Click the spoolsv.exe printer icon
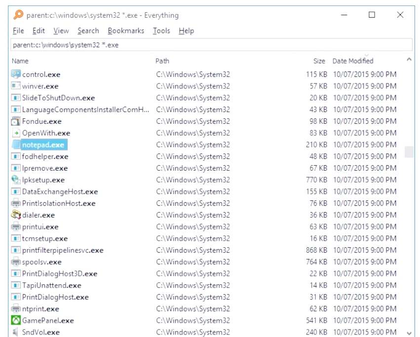420x337 pixels. point(16,262)
